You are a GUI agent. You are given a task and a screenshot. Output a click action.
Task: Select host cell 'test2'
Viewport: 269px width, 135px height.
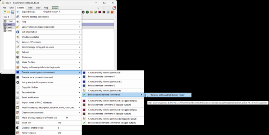(x=10, y=28)
